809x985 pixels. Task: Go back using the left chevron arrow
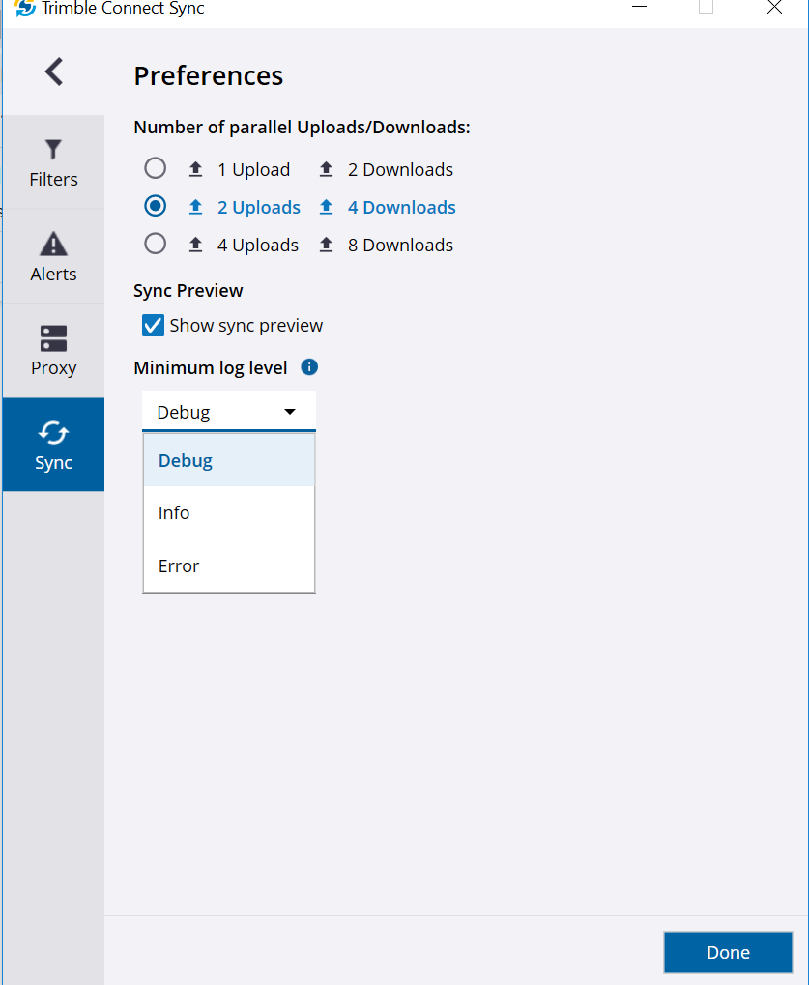pyautogui.click(x=54, y=72)
